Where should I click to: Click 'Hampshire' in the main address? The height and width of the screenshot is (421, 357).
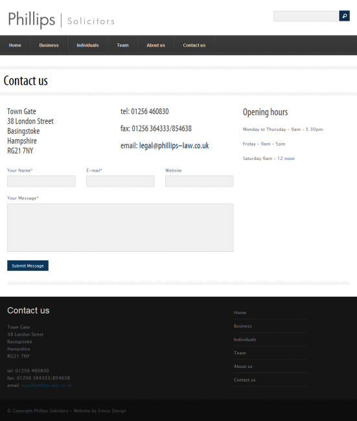pyautogui.click(x=22, y=141)
